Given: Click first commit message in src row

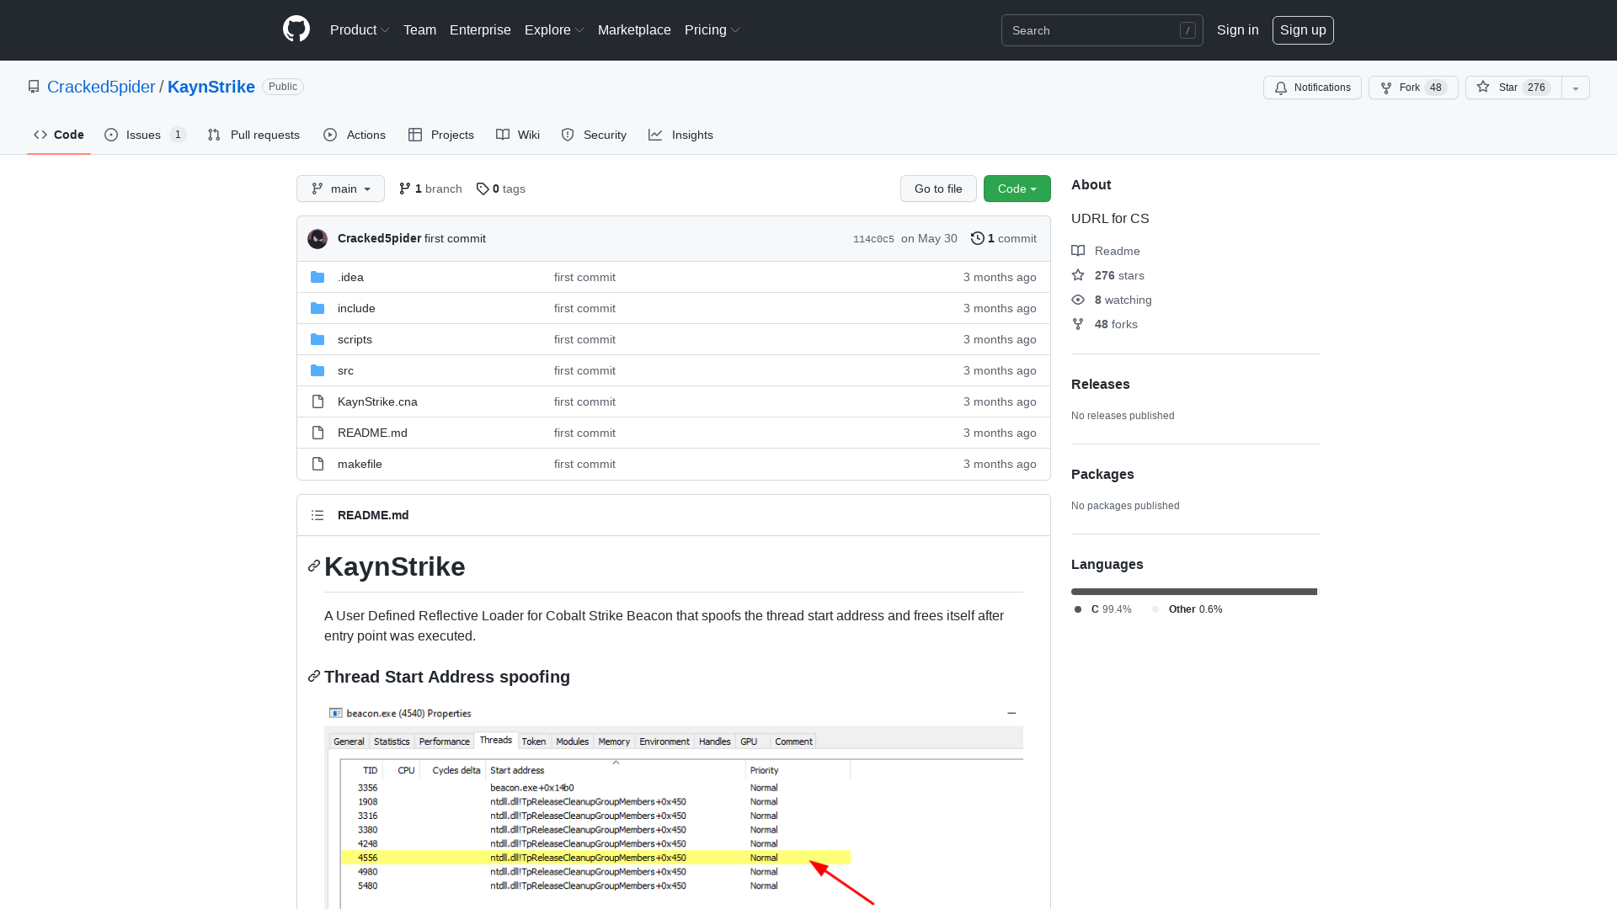Looking at the screenshot, I should (584, 370).
